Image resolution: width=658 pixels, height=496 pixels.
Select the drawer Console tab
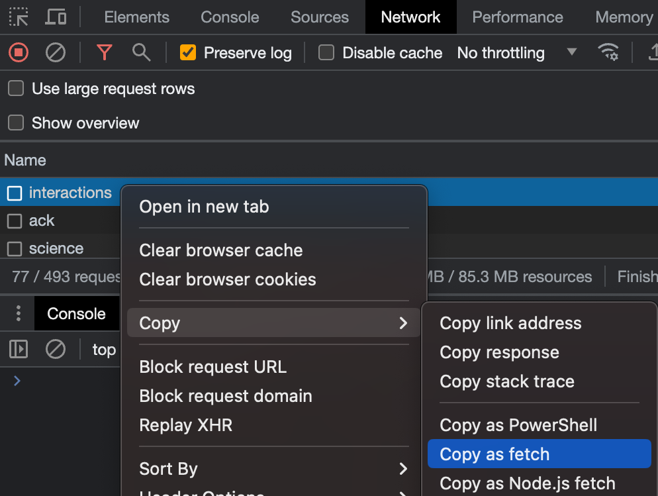click(x=76, y=313)
